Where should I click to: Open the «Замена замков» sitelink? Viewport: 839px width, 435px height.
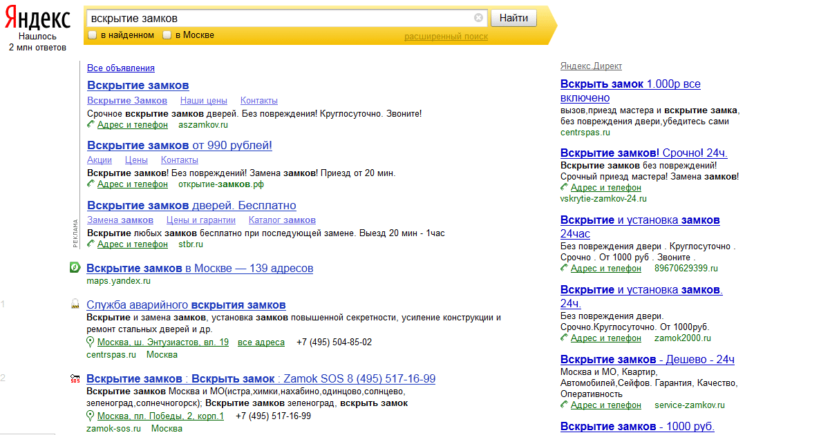[120, 220]
